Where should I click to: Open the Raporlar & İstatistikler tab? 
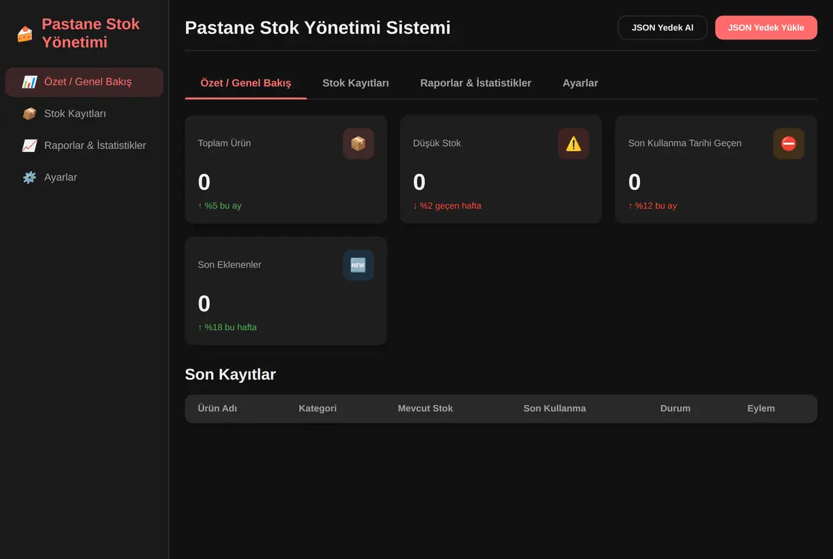[x=476, y=83]
